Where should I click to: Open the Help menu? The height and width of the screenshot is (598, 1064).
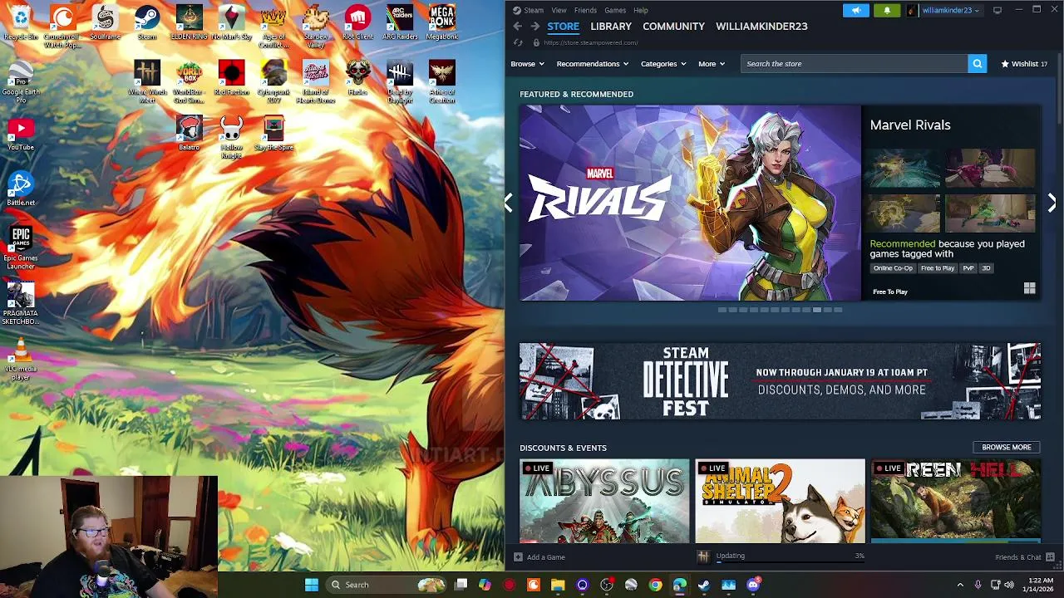tap(640, 10)
